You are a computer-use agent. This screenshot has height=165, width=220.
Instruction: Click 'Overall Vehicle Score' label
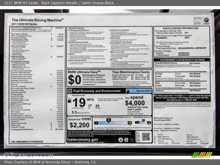tap(166, 63)
